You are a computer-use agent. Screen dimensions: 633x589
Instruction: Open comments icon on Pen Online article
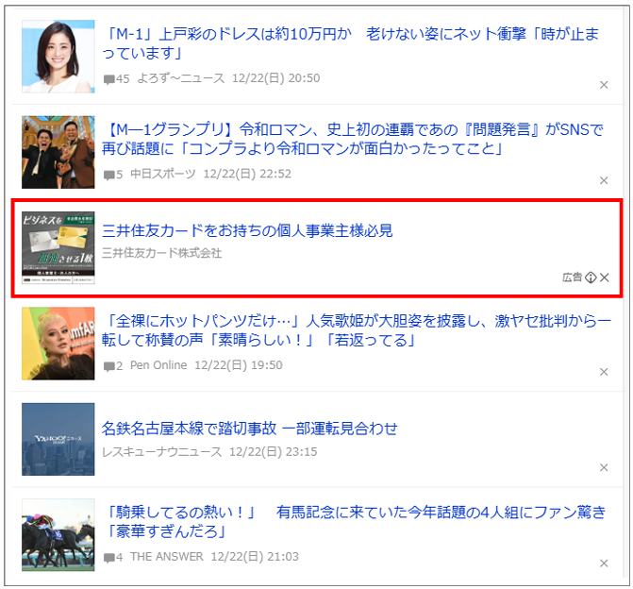109,366
